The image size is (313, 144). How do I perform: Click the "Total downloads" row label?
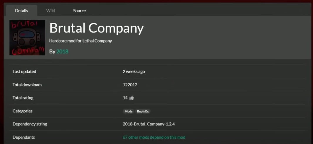pos(27,85)
